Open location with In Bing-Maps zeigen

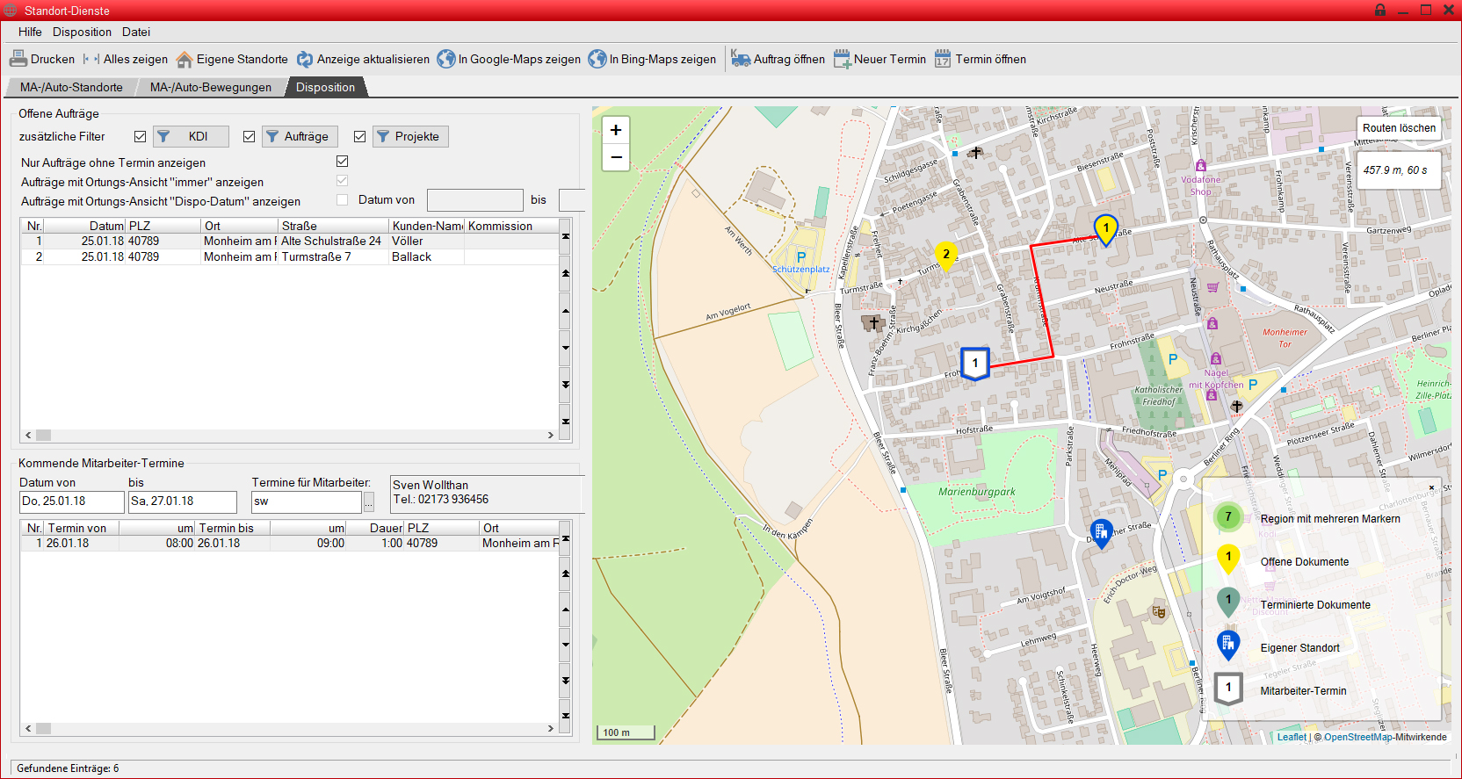pyautogui.click(x=652, y=59)
